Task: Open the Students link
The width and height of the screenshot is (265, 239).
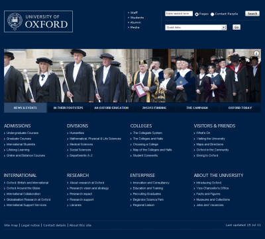Action: pos(137,17)
